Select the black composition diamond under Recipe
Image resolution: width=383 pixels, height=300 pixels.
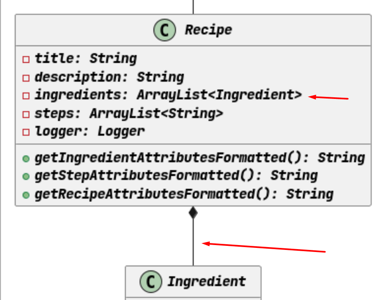(193, 212)
